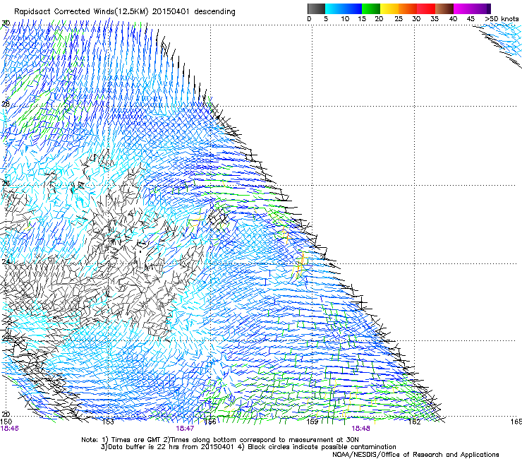Image resolution: width=522 pixels, height=459 pixels.
Task: Click the latitude label '24' on left axis
Action: [6, 262]
